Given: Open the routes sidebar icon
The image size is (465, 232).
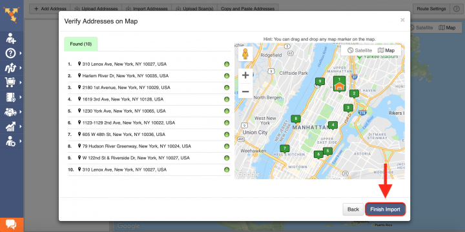Looking at the screenshot, I should (x=10, y=68).
